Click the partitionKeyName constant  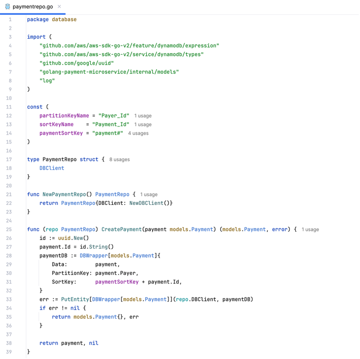(64, 116)
